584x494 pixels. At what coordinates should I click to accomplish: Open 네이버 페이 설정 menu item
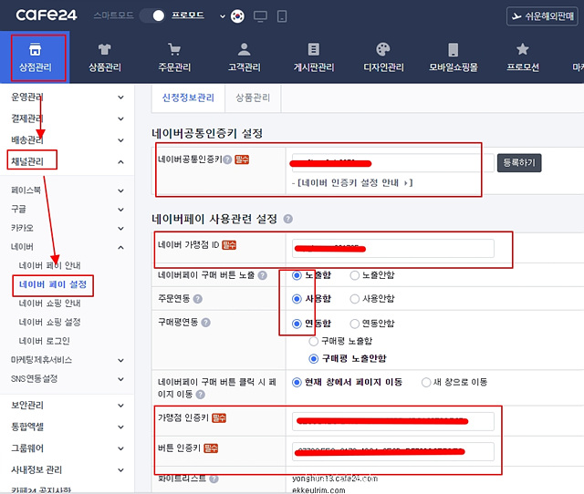[53, 284]
